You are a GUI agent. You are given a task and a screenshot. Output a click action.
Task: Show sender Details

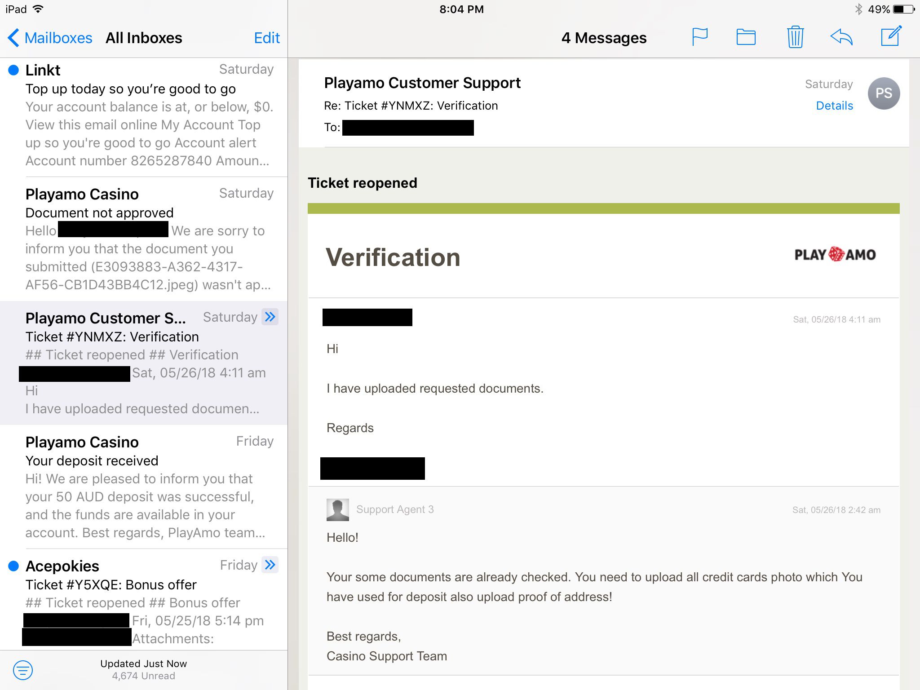tap(834, 106)
